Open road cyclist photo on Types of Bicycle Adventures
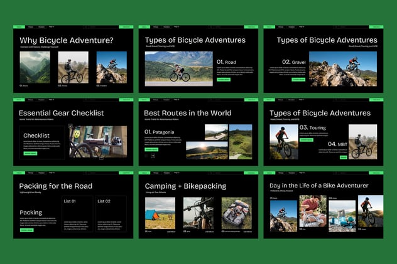 click(178, 68)
